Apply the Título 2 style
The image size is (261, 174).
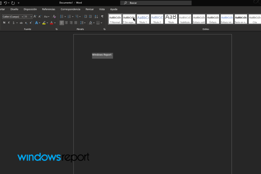coord(157,19)
